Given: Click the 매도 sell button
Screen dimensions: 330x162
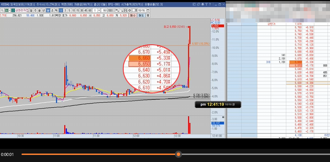Looking at the screenshot, I should tap(141, 15).
